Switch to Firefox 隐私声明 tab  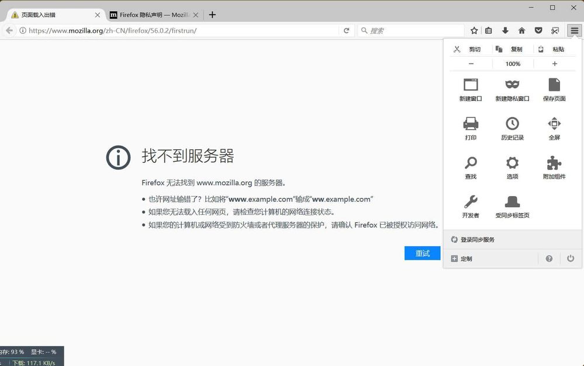click(153, 15)
